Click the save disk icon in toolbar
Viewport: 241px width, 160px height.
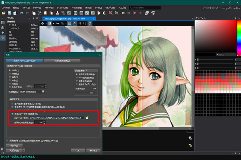(10, 13)
